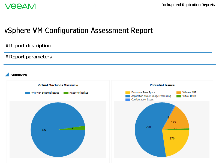The width and height of the screenshot is (216, 164).
Task: Click the VMs with potential issues legend label
Action: tap(45, 93)
